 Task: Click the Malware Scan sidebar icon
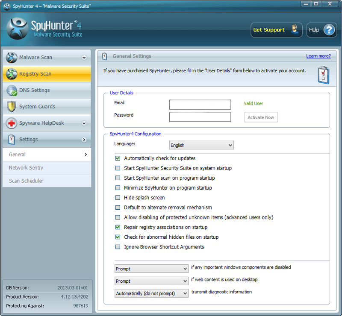pos(12,58)
